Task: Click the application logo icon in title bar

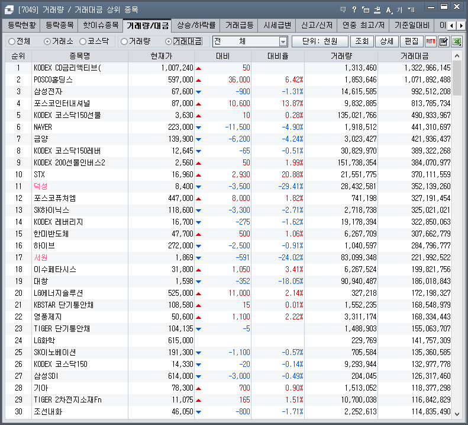Action: click(x=9, y=10)
